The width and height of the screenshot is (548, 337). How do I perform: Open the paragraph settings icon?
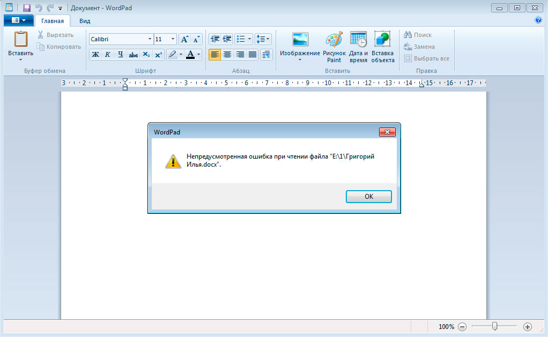coord(266,55)
